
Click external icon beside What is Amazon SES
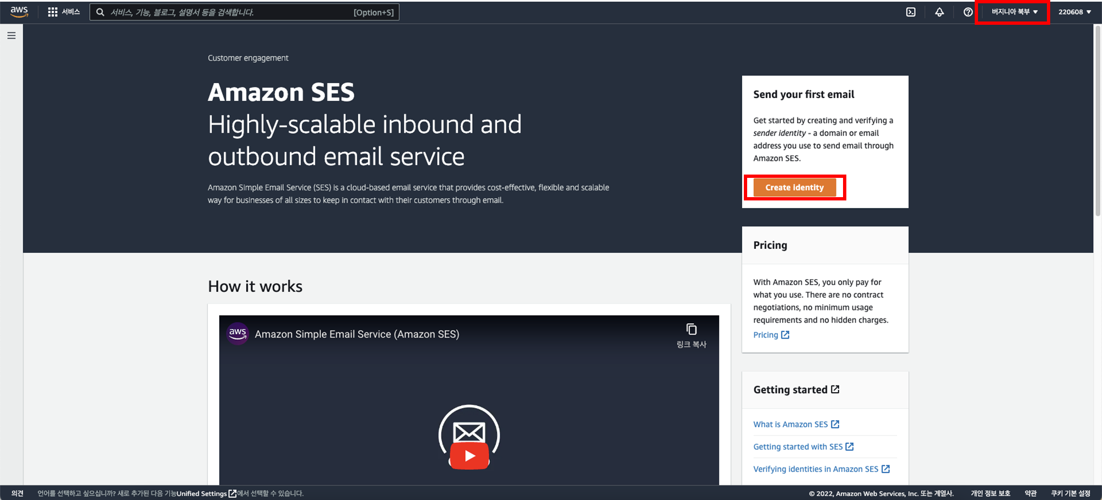pyautogui.click(x=835, y=424)
